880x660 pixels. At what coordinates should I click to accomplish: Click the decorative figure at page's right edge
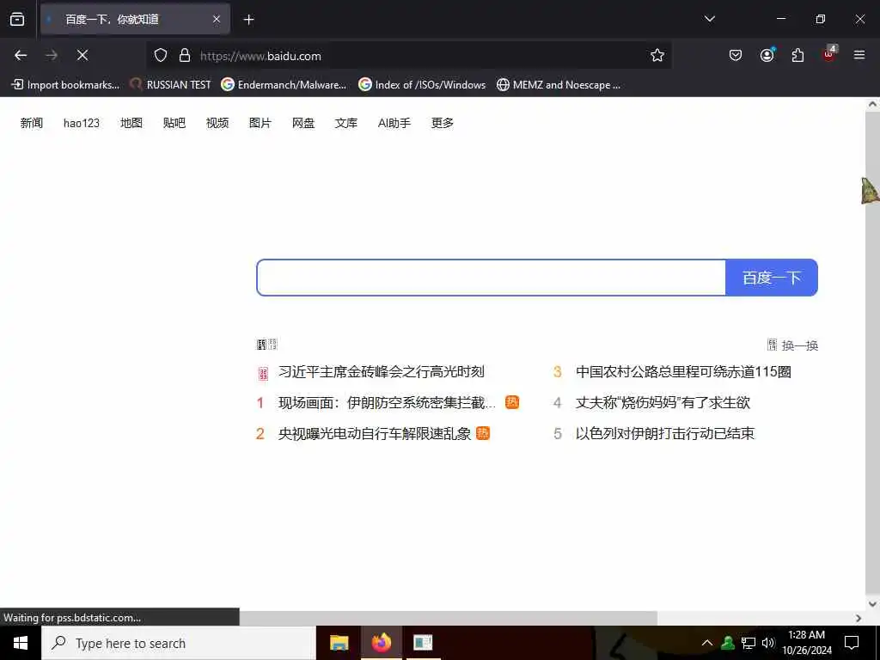871,191
